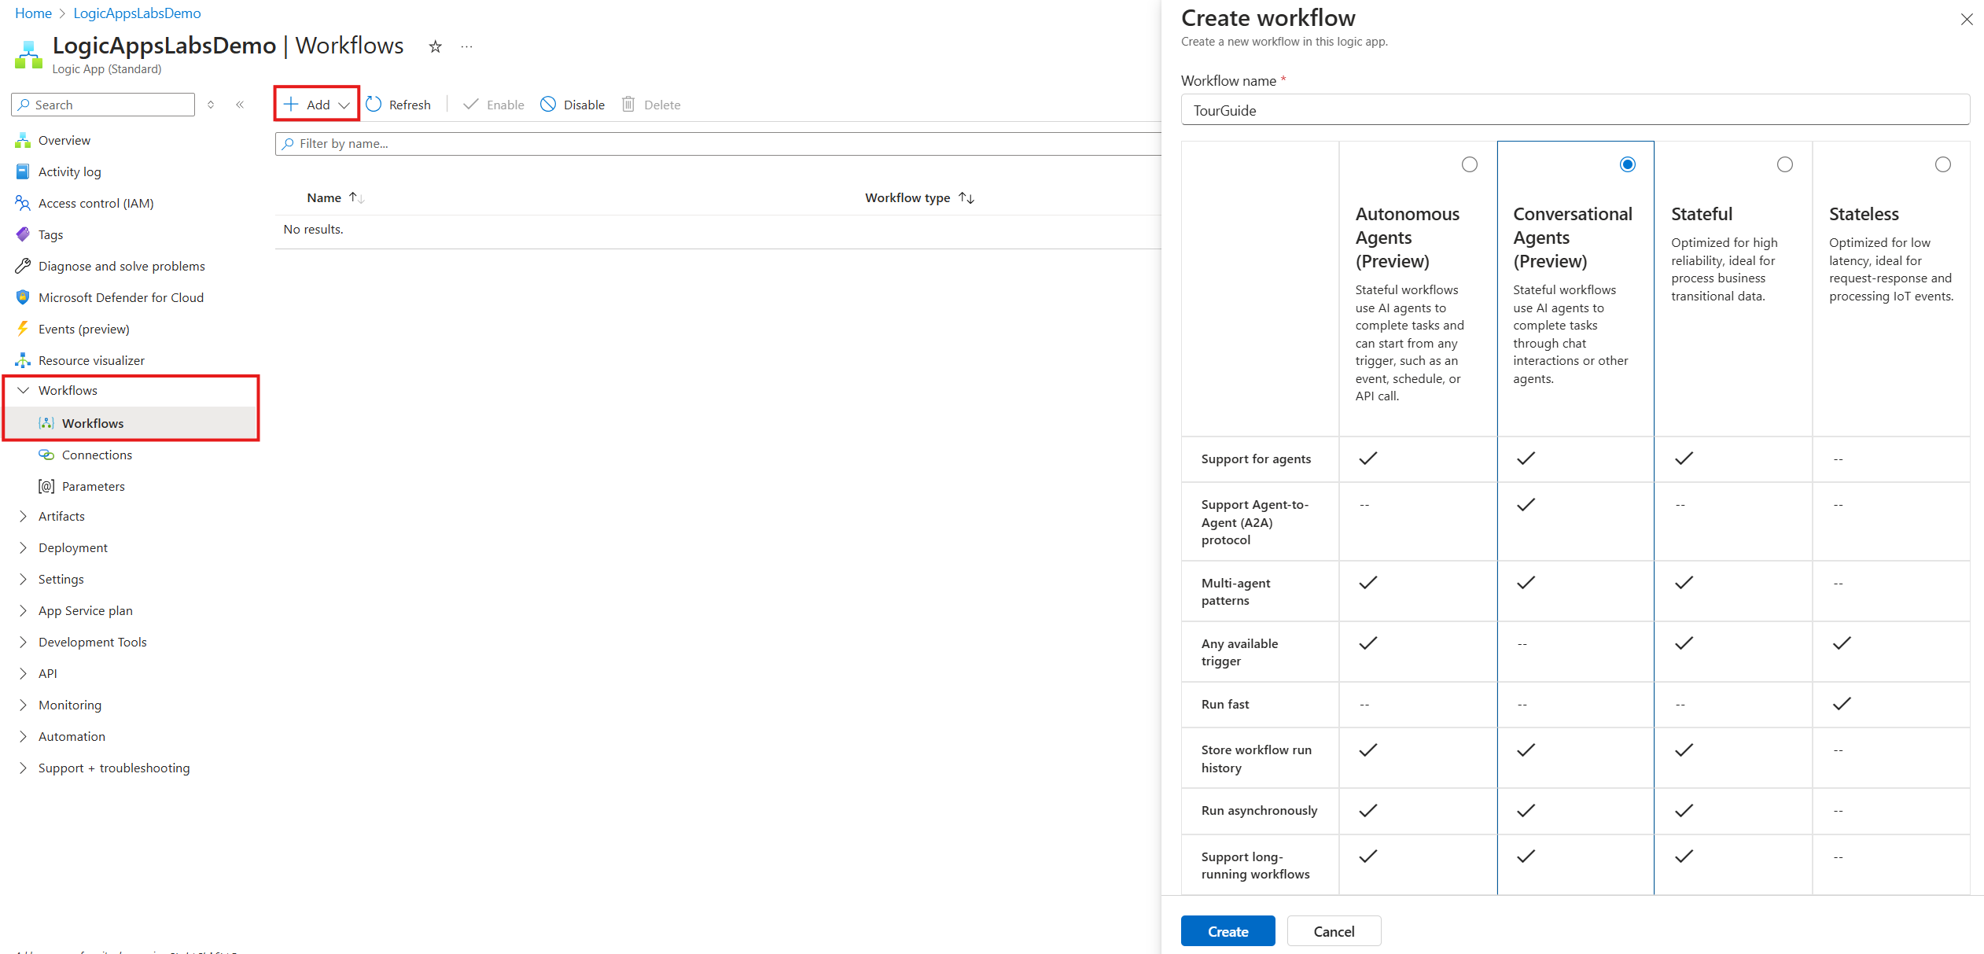The image size is (1984, 954).
Task: Open Activity log from the sidebar
Action: click(x=69, y=171)
